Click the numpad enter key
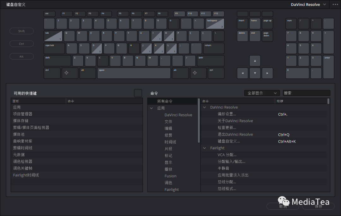The image size is (341, 216). point(328,67)
